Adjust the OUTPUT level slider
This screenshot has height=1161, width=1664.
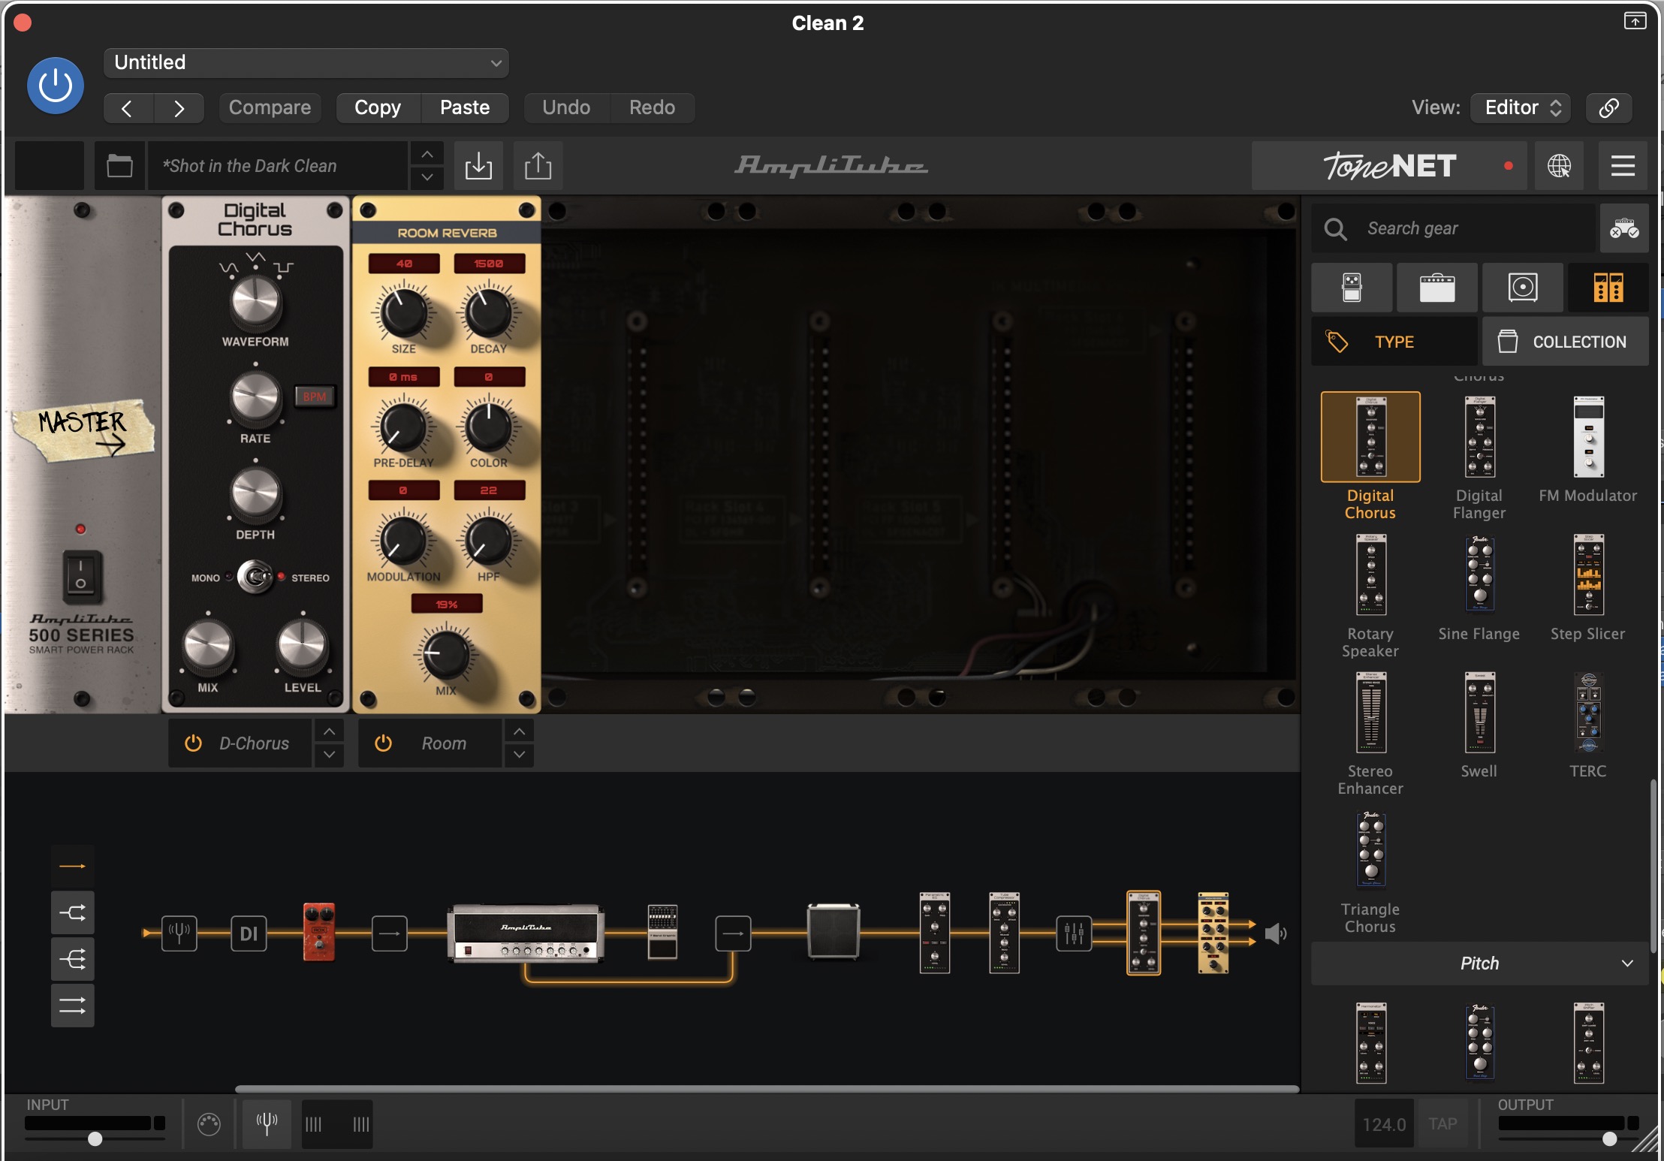[x=1609, y=1138]
